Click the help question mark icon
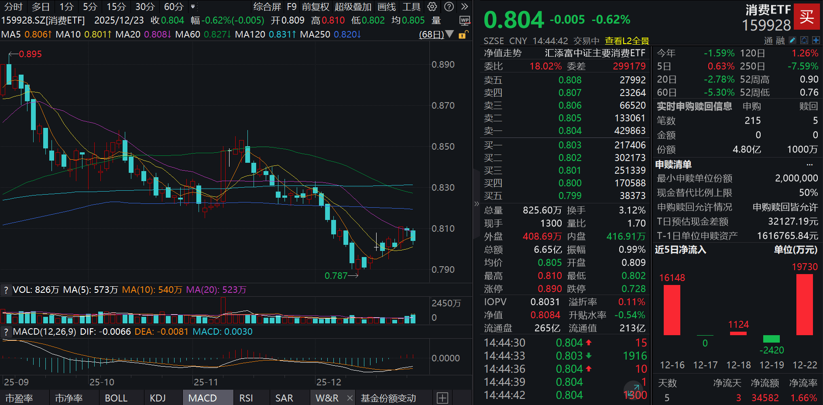823x405 pixels. 449,7
